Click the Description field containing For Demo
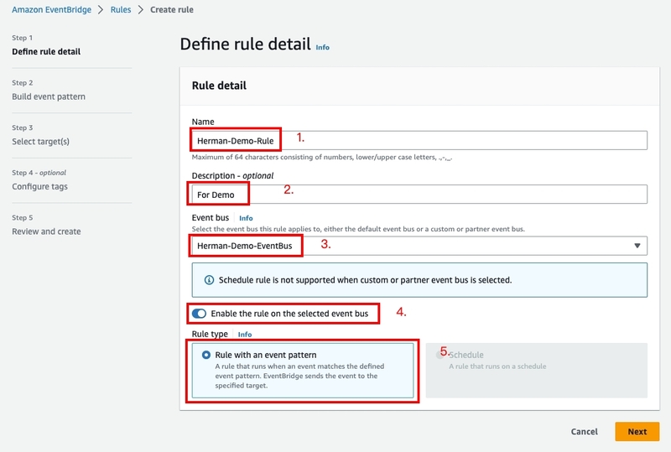Viewport: 671px width, 452px height. click(x=419, y=195)
